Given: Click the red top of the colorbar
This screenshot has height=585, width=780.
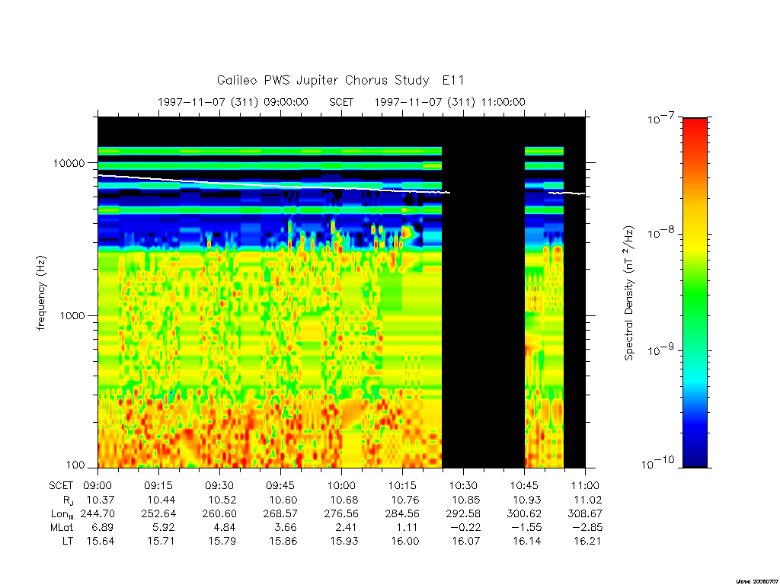Looking at the screenshot, I should coord(695,124).
